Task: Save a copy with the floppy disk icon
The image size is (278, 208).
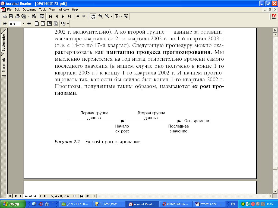Action: (11, 17)
